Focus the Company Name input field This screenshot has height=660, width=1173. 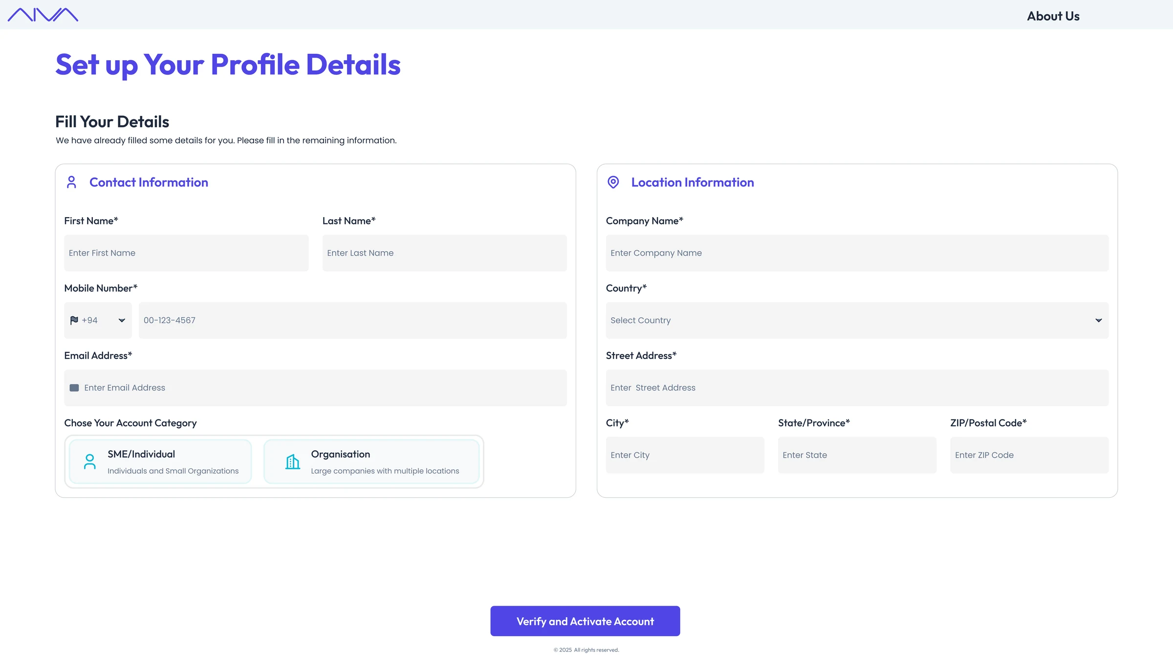(857, 253)
